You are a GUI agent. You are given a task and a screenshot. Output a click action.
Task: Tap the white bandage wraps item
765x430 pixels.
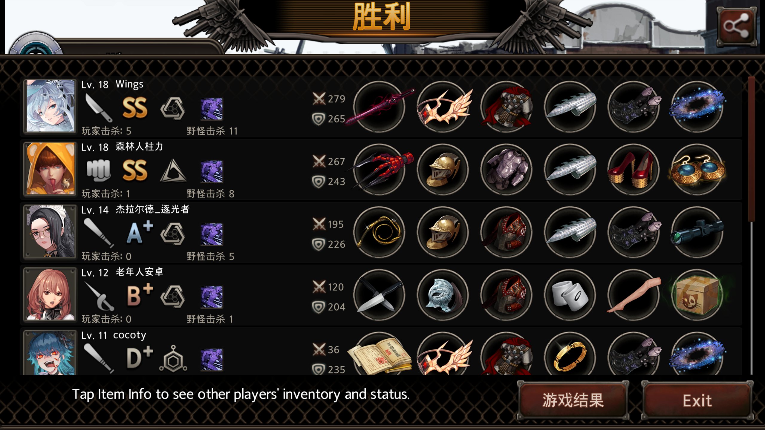click(x=570, y=295)
